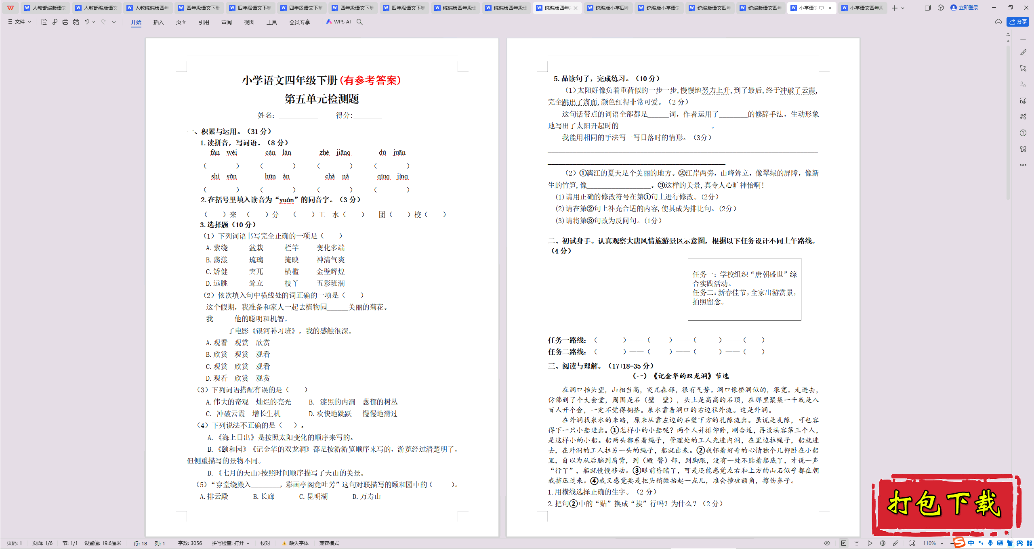
Task: Click the Redo arrow icon
Action: 103,22
